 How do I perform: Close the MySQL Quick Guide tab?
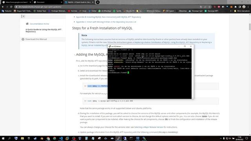(93, 2)
